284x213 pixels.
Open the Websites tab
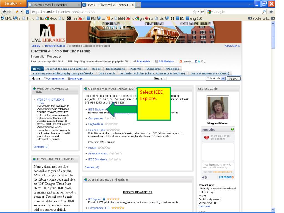pos(173,69)
